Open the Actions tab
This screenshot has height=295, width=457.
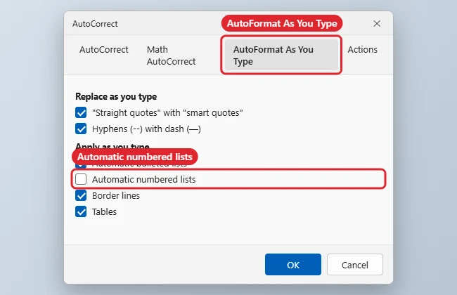(362, 49)
